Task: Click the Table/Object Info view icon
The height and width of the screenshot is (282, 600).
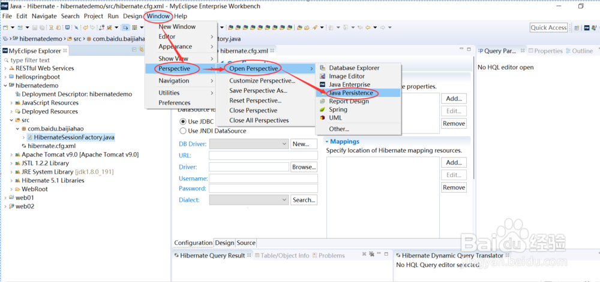Action: [x=257, y=255]
